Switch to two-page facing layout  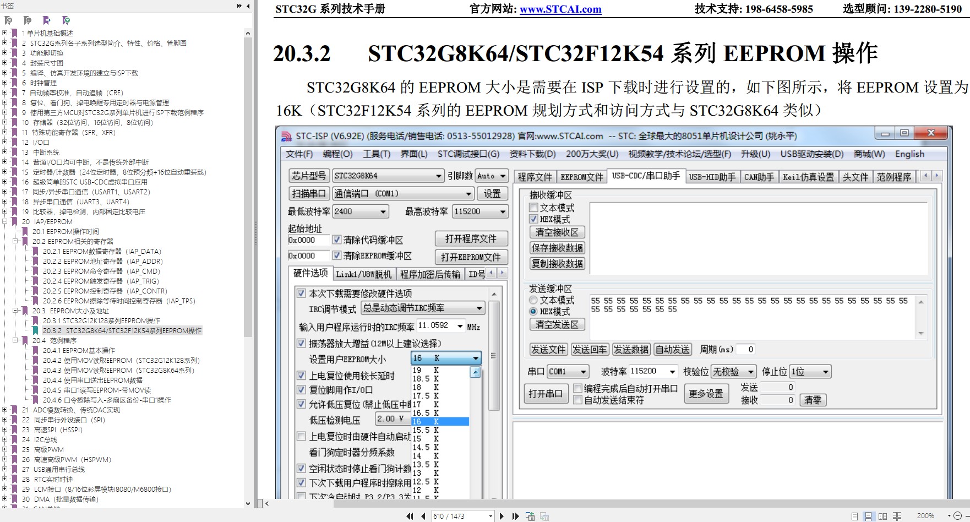coord(882,516)
